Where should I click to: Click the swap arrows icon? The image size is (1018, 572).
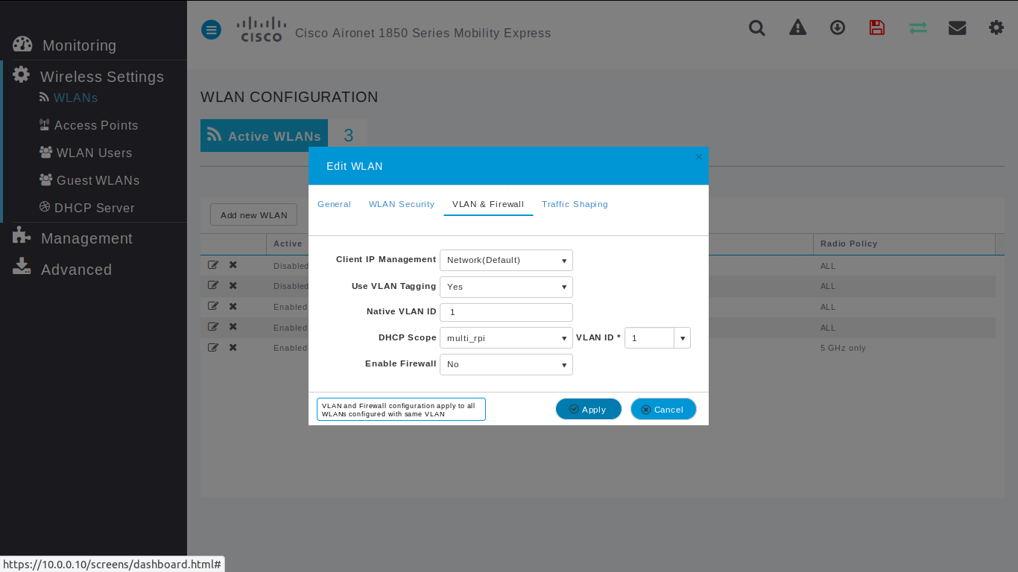pyautogui.click(x=917, y=28)
